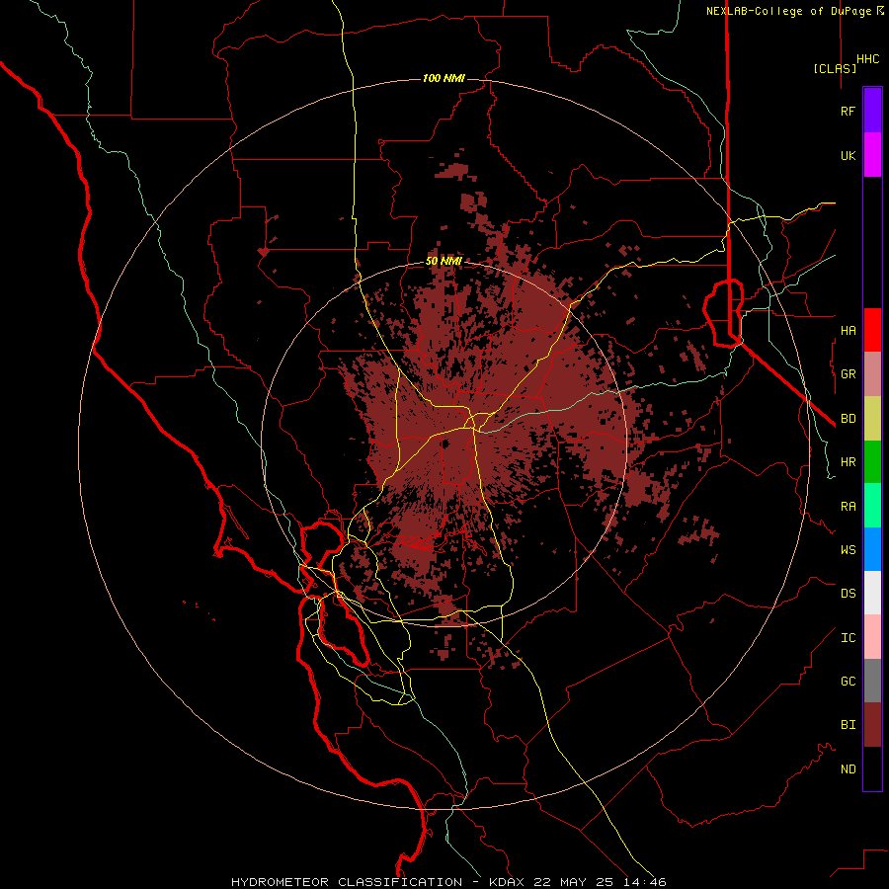Click the GR legend label
The width and height of the screenshot is (889, 889).
(848, 374)
